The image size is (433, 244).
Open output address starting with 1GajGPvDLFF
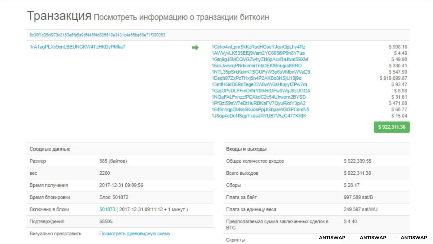click(x=261, y=91)
